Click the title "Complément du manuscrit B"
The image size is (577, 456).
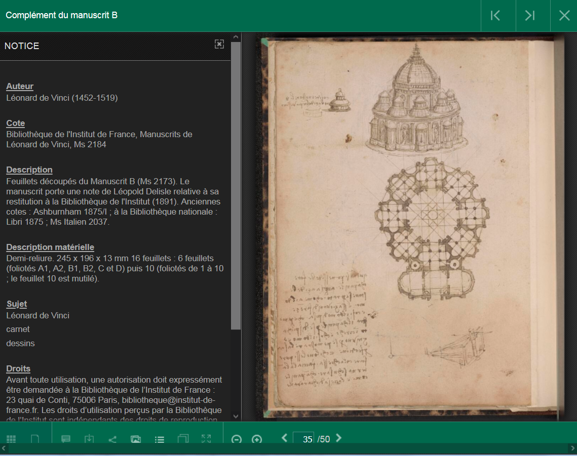pyautogui.click(x=61, y=15)
